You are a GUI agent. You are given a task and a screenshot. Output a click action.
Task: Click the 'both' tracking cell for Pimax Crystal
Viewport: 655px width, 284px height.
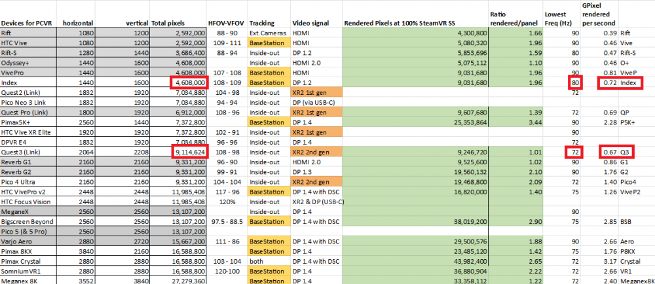[257, 261]
